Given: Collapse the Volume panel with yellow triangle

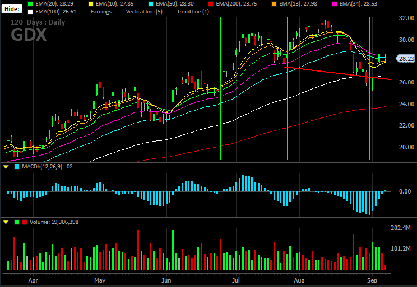Looking at the screenshot, I should point(6,222).
